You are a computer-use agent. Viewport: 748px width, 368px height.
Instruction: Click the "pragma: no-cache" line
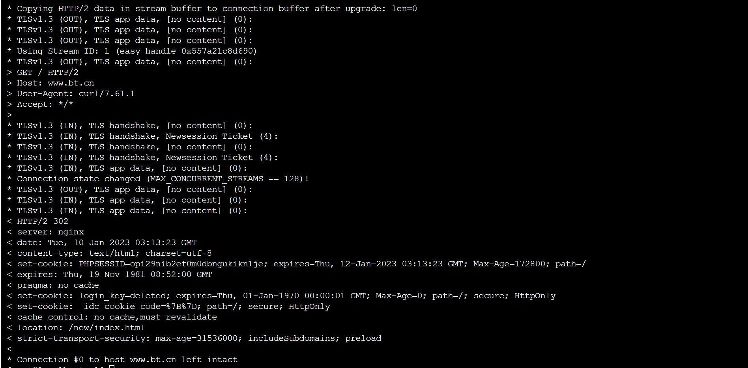(58, 285)
